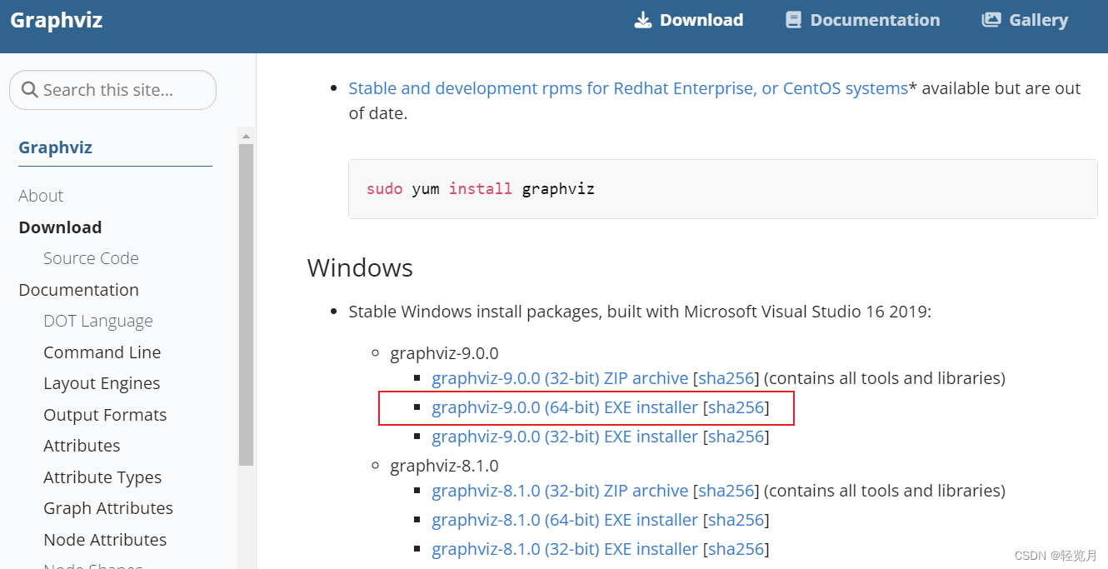Click the Documentation book icon in the header
The width and height of the screenshot is (1108, 569).
(792, 19)
